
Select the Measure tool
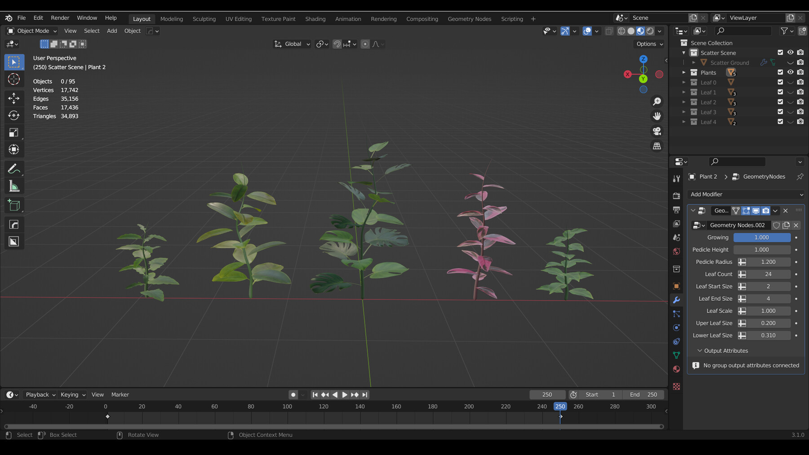(x=14, y=186)
